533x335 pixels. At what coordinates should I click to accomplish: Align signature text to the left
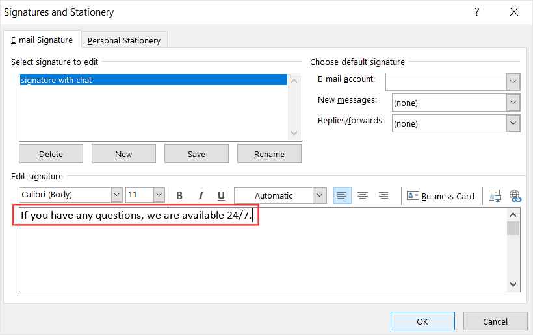click(342, 195)
